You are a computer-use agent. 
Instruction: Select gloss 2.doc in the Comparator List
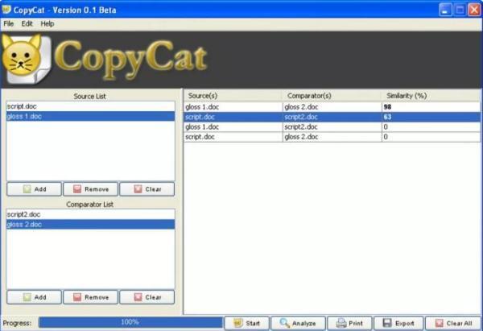90,224
